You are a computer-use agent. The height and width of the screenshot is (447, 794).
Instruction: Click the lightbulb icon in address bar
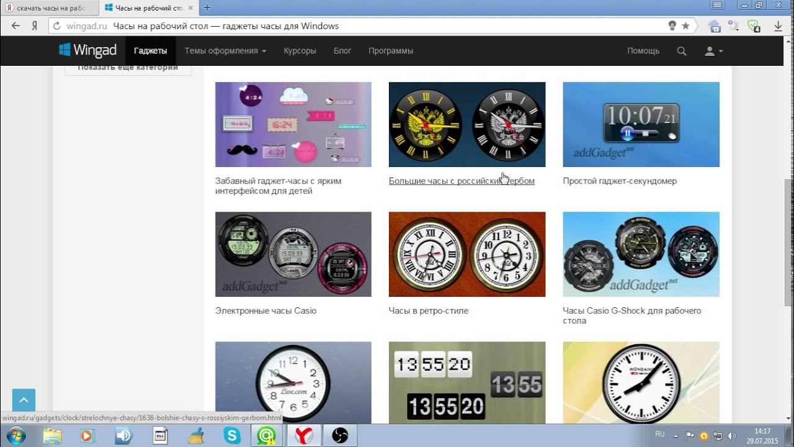pyautogui.click(x=672, y=26)
